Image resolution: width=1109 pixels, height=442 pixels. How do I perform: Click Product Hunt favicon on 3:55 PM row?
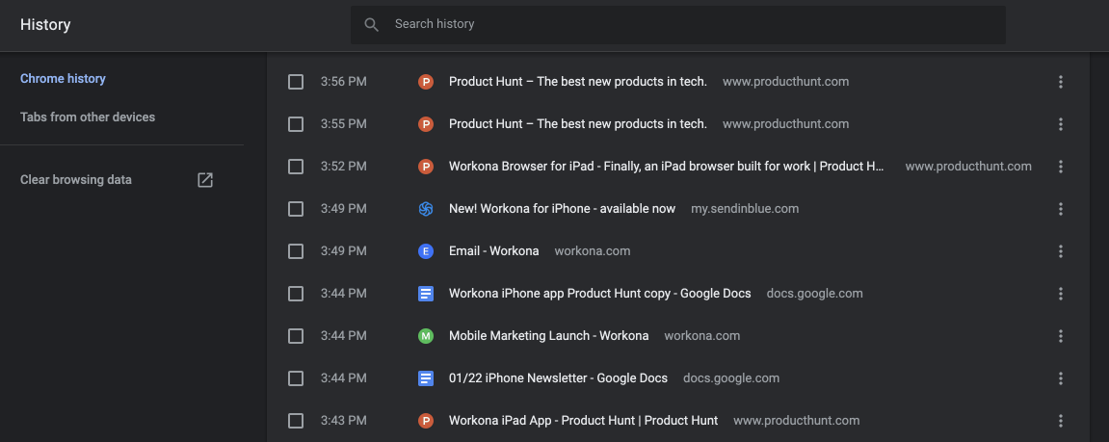point(425,124)
